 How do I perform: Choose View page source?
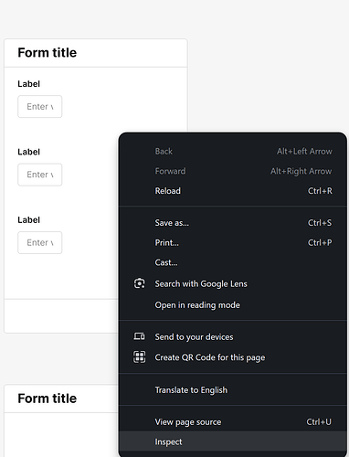[233, 422]
